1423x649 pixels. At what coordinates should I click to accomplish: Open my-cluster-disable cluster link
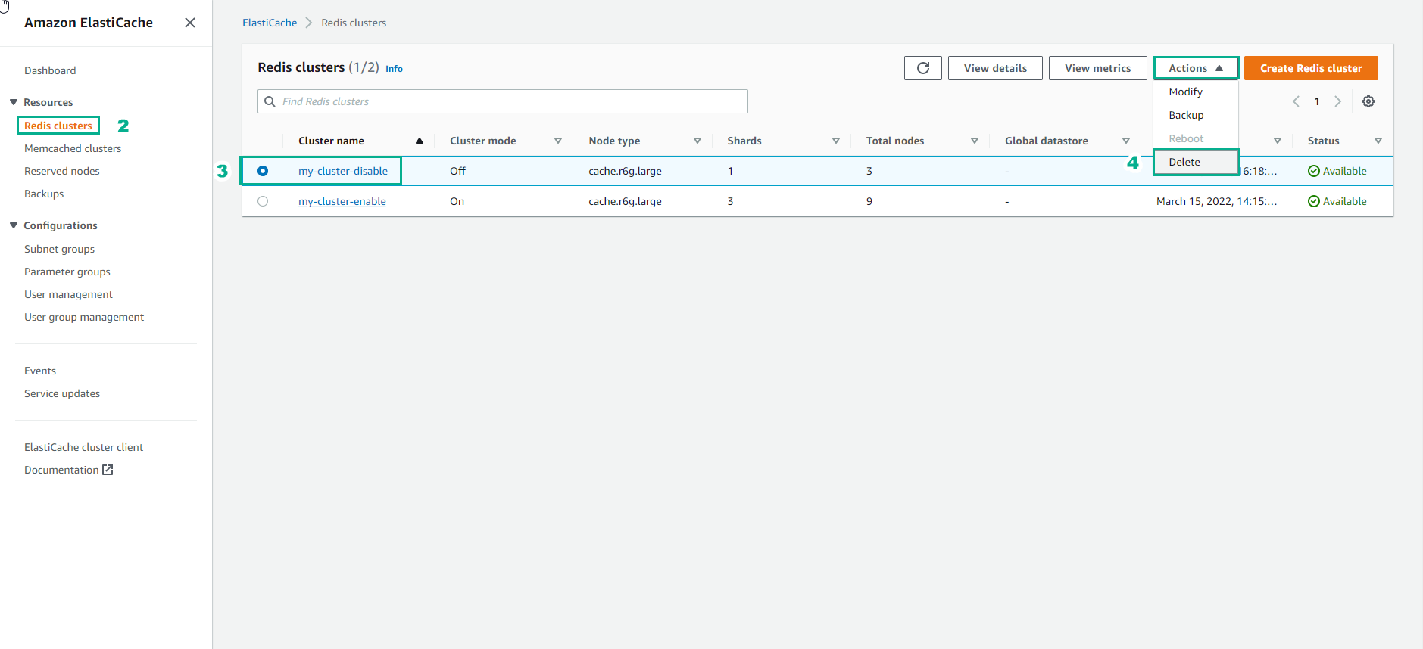(x=343, y=171)
